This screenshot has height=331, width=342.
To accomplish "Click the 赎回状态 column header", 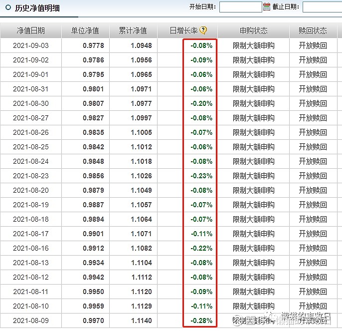I will pos(313,30).
